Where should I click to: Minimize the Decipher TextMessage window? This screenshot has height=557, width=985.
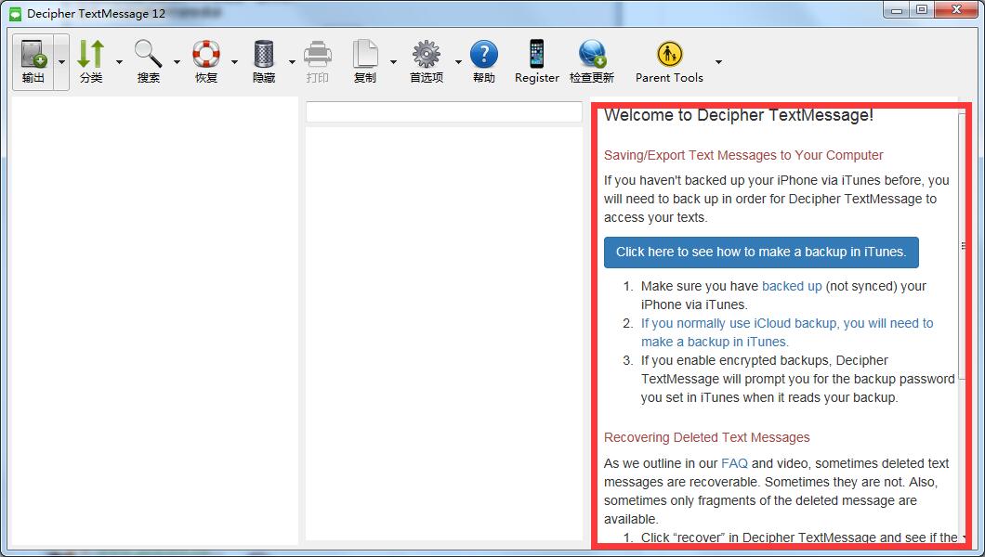(x=897, y=10)
